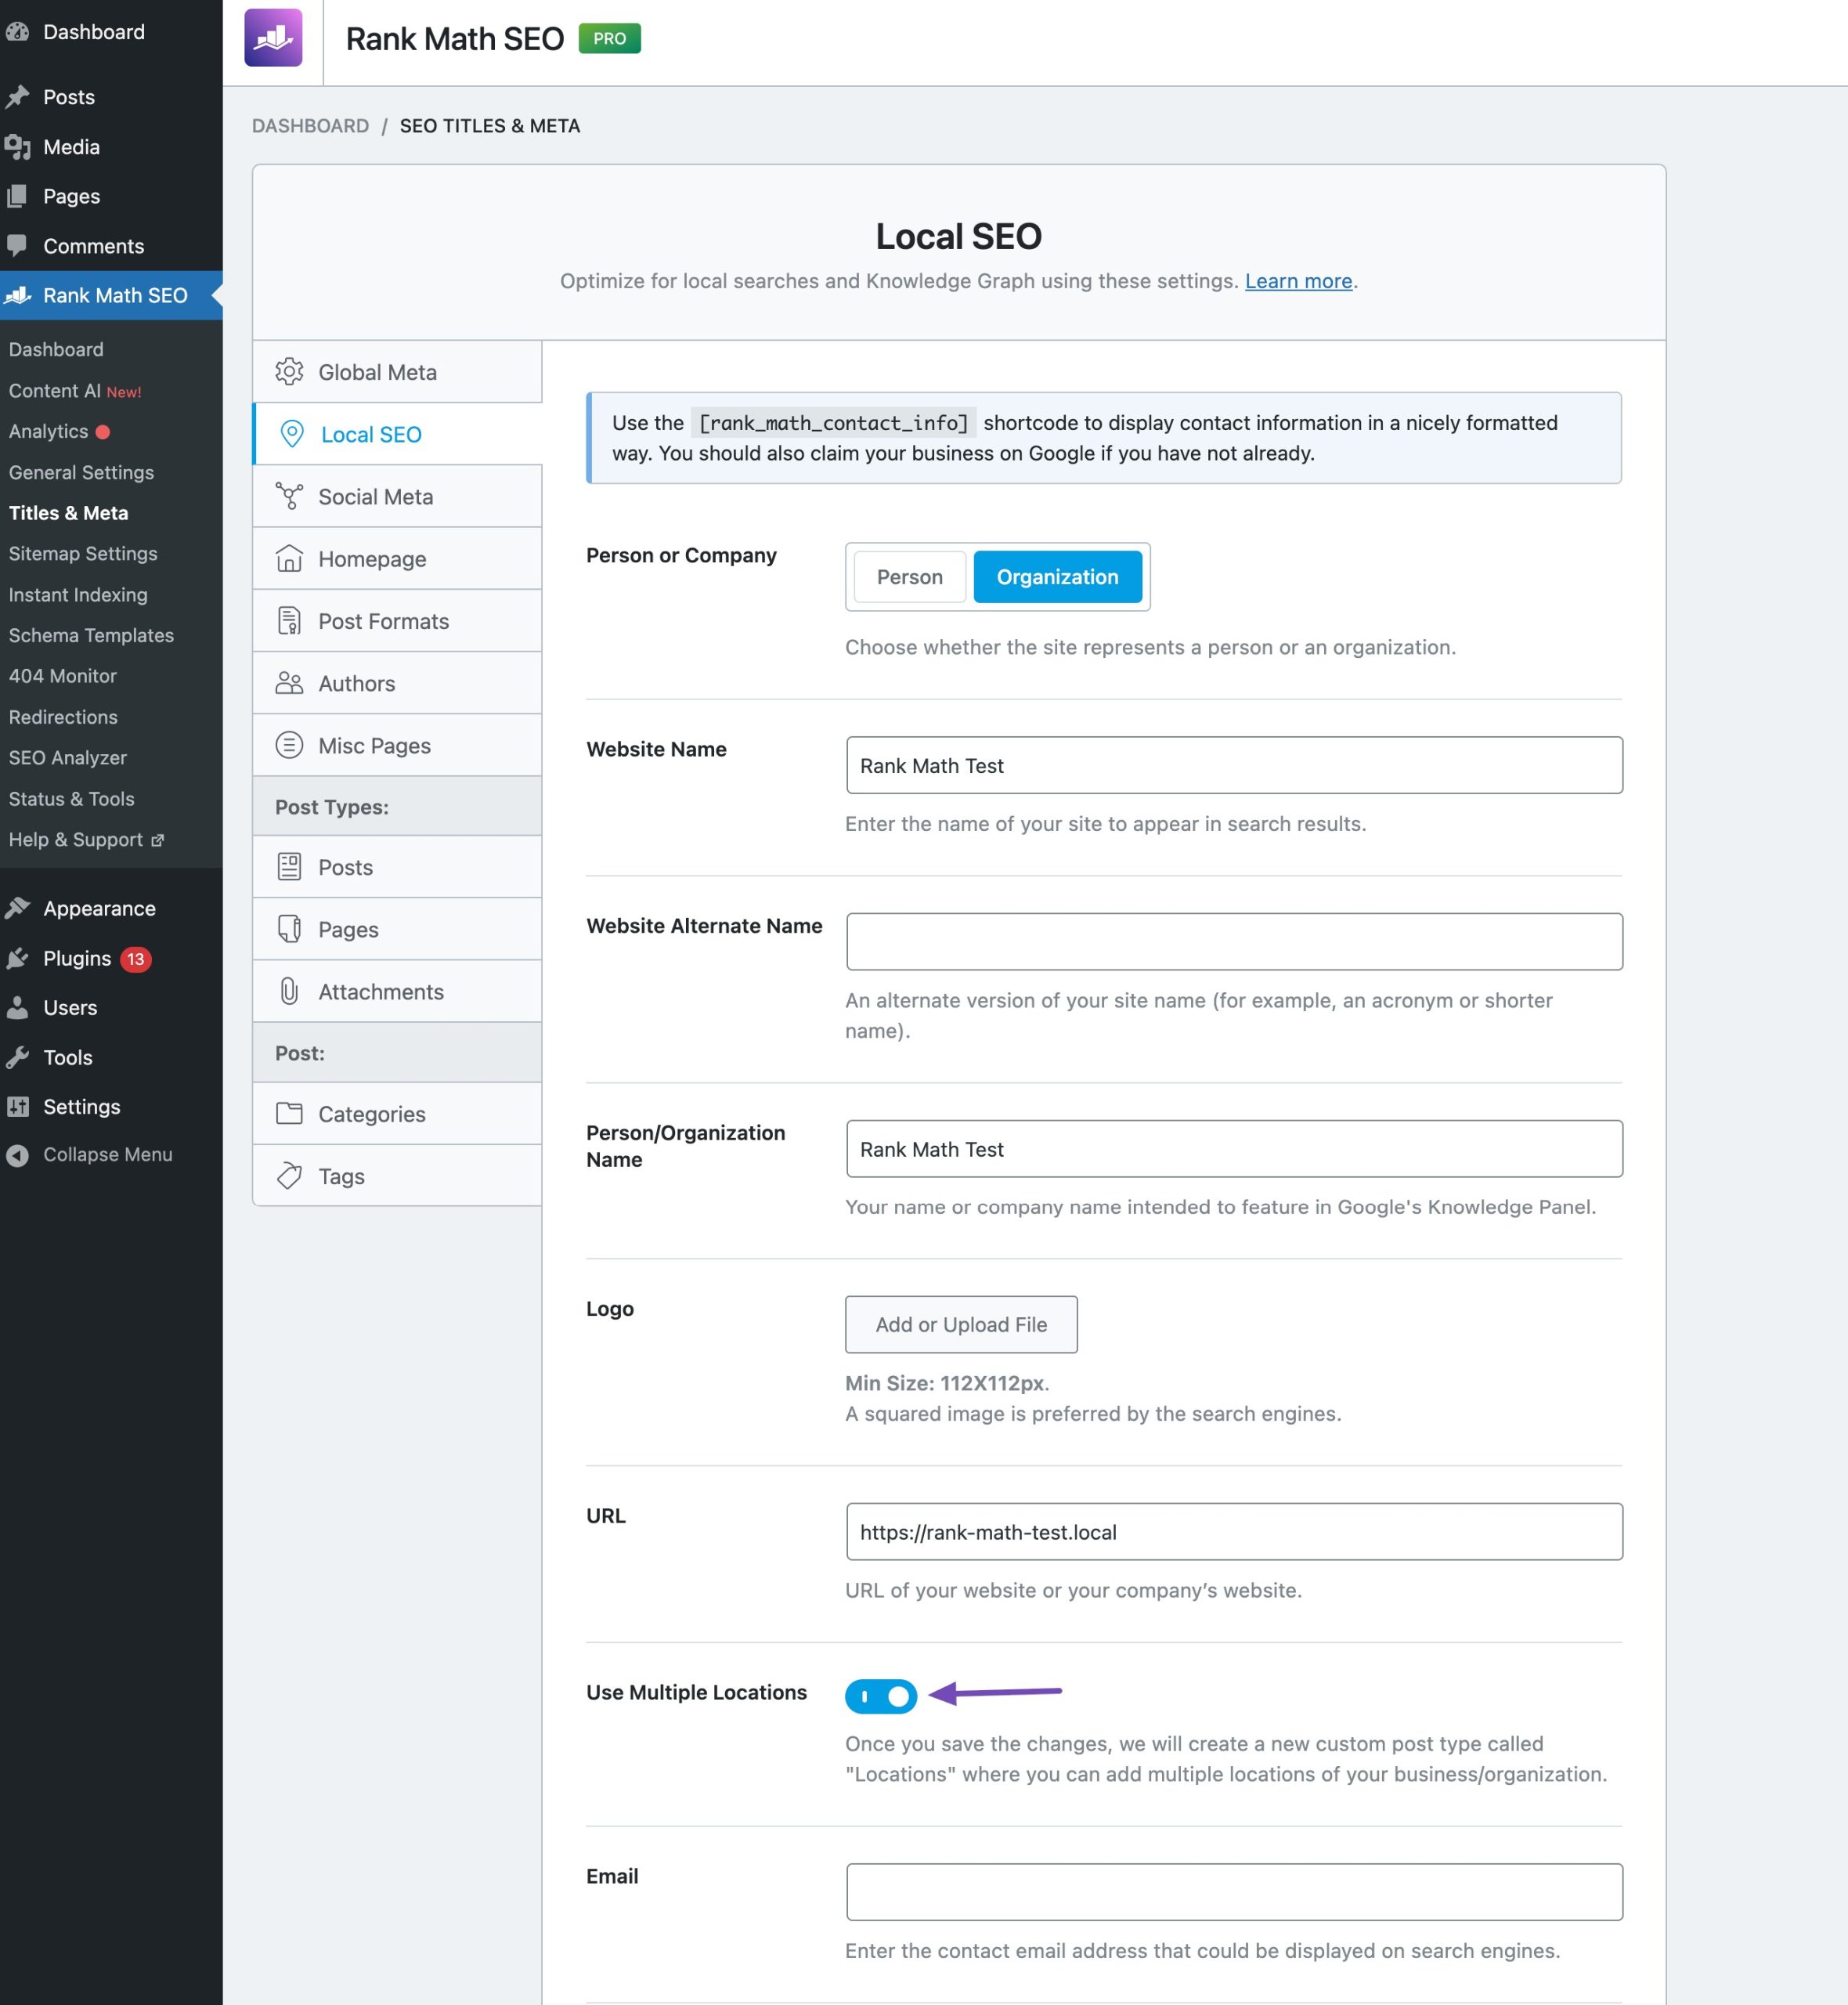Select the Person option
The width and height of the screenshot is (1848, 2005).
click(909, 577)
